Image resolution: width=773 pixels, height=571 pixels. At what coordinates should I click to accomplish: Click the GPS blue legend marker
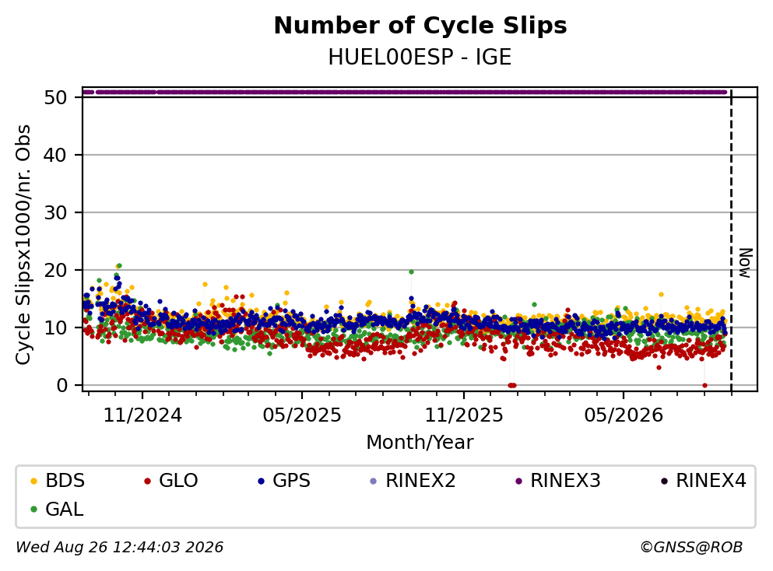[x=261, y=481]
